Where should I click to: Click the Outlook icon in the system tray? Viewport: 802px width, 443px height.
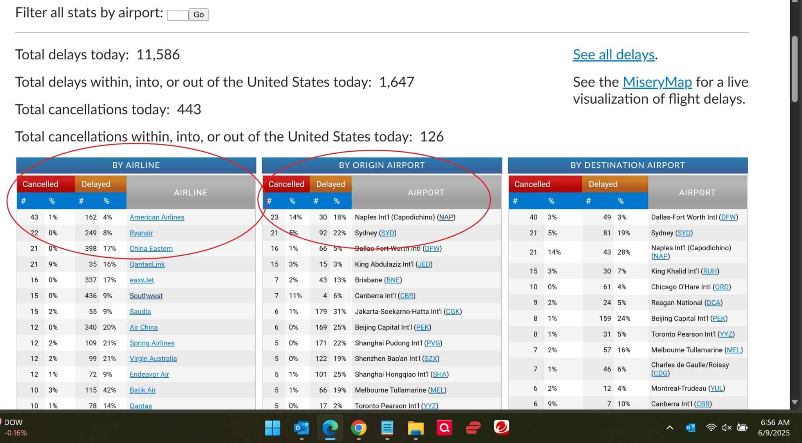[x=690, y=428]
